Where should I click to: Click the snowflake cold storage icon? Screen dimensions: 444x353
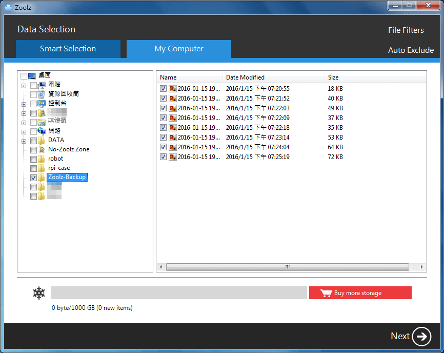[x=38, y=292]
